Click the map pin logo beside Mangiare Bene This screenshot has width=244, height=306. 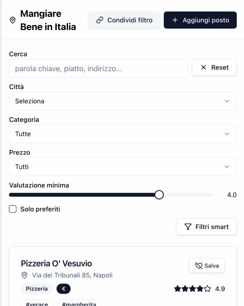click(x=13, y=20)
